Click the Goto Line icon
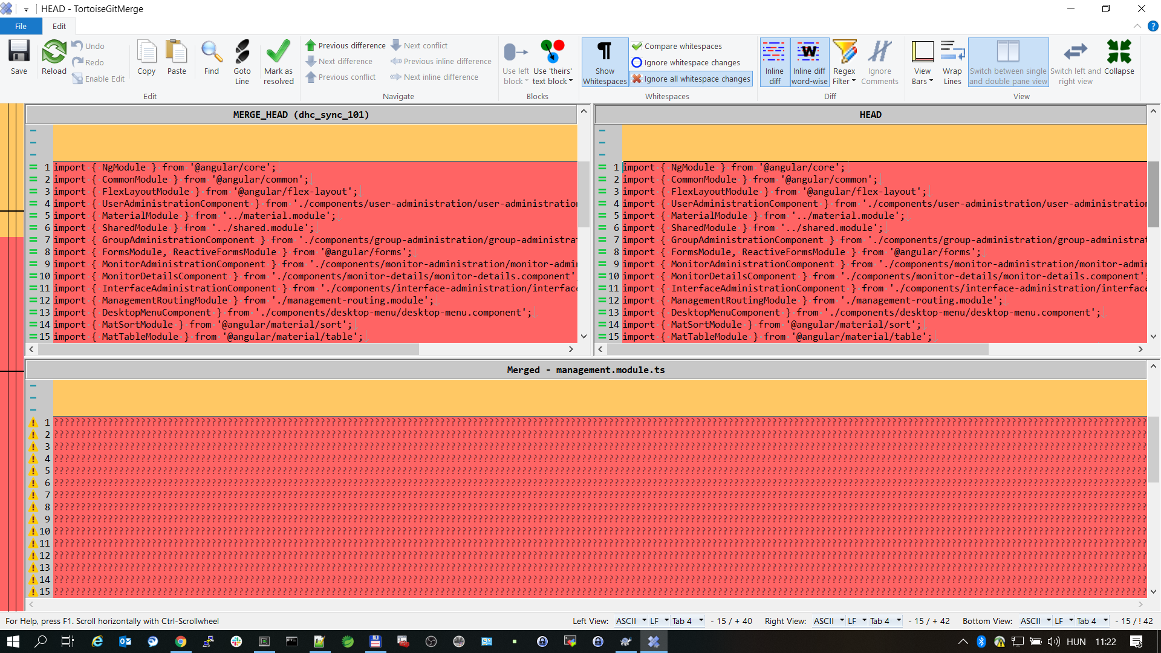The height and width of the screenshot is (653, 1161). pyautogui.click(x=242, y=62)
